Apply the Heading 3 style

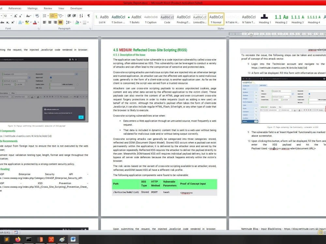click(297, 19)
